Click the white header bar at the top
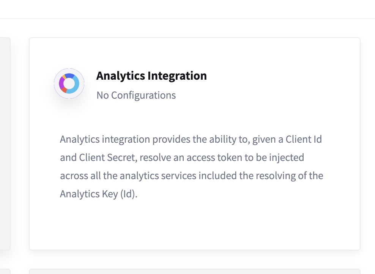Image resolution: width=375 pixels, height=274 pixels. point(187,9)
